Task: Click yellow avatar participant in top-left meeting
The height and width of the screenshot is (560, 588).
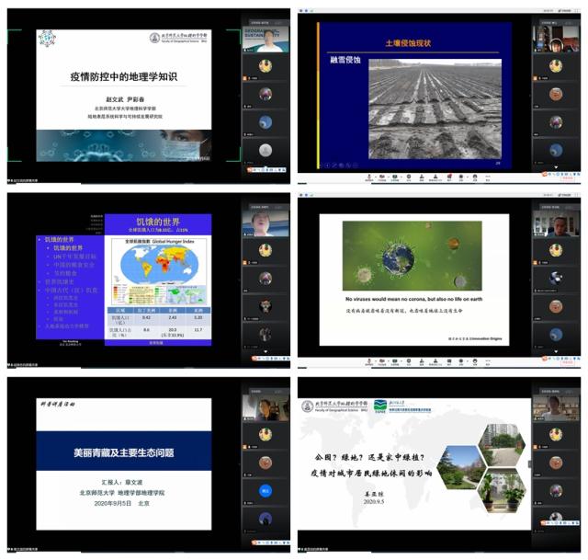Action: [x=265, y=65]
